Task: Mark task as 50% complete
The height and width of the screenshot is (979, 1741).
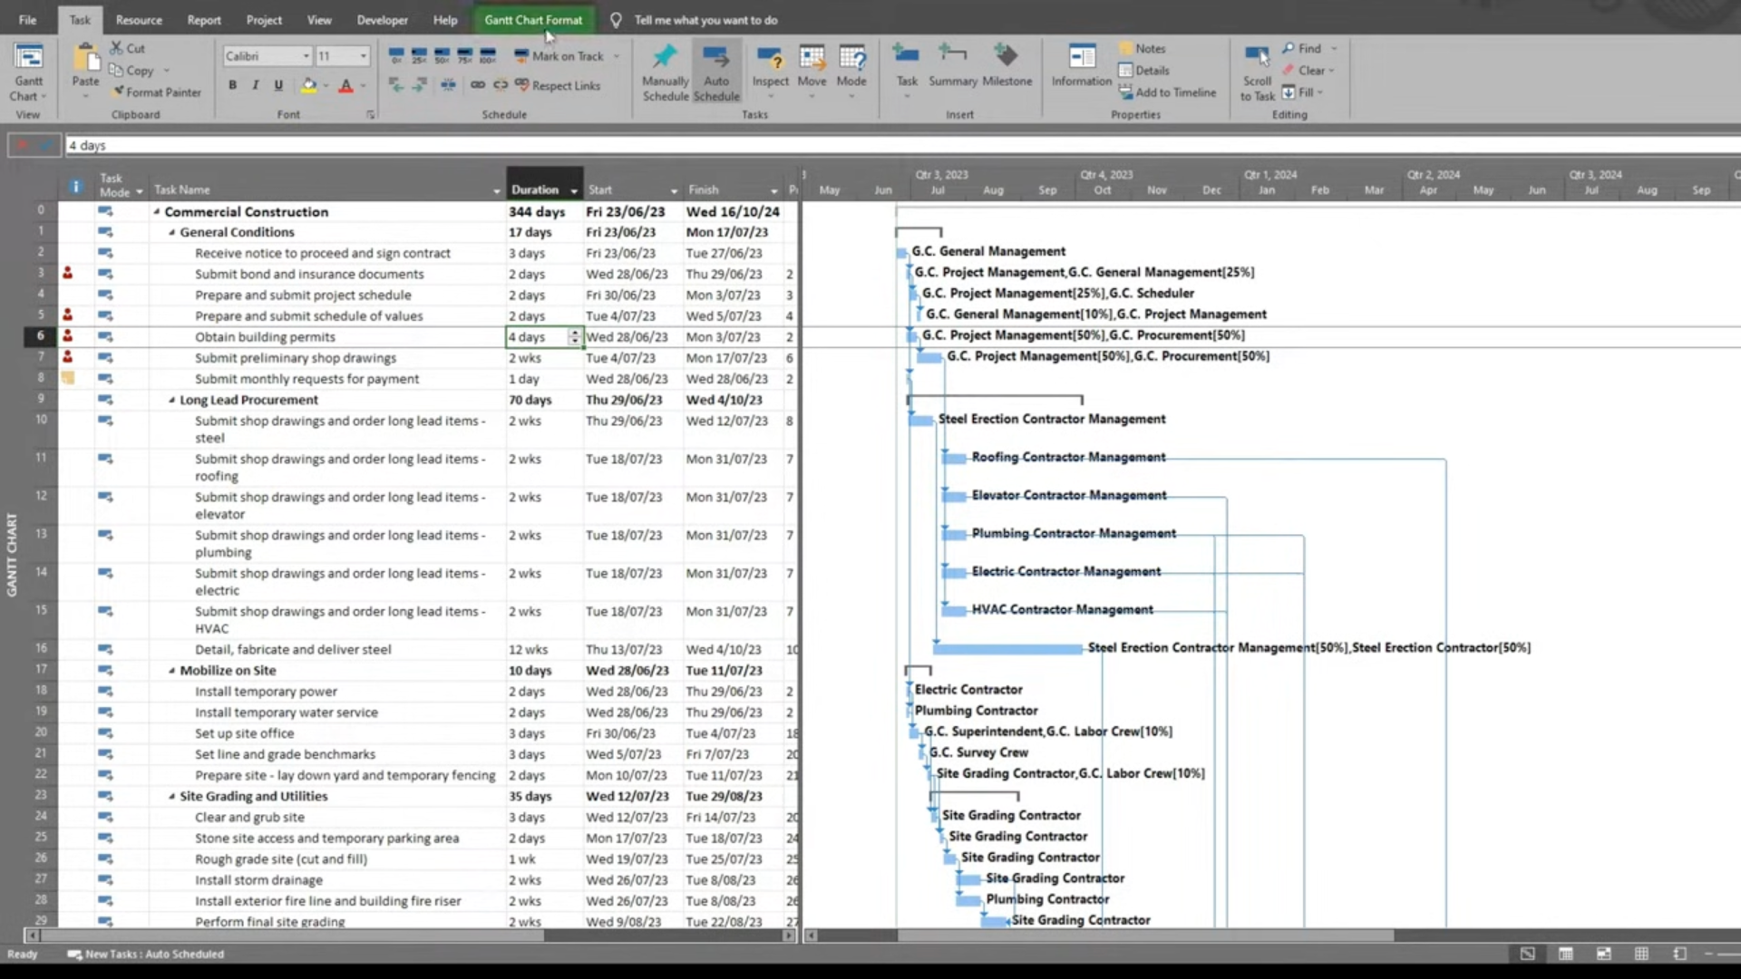Action: (442, 56)
